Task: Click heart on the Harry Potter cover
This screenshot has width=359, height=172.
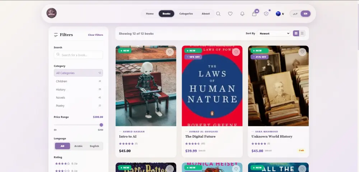Action: coord(170,169)
